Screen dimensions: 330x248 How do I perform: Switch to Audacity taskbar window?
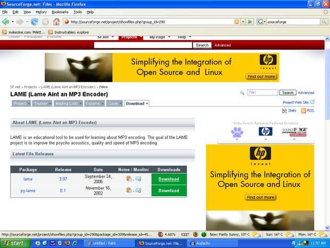(x=212, y=243)
